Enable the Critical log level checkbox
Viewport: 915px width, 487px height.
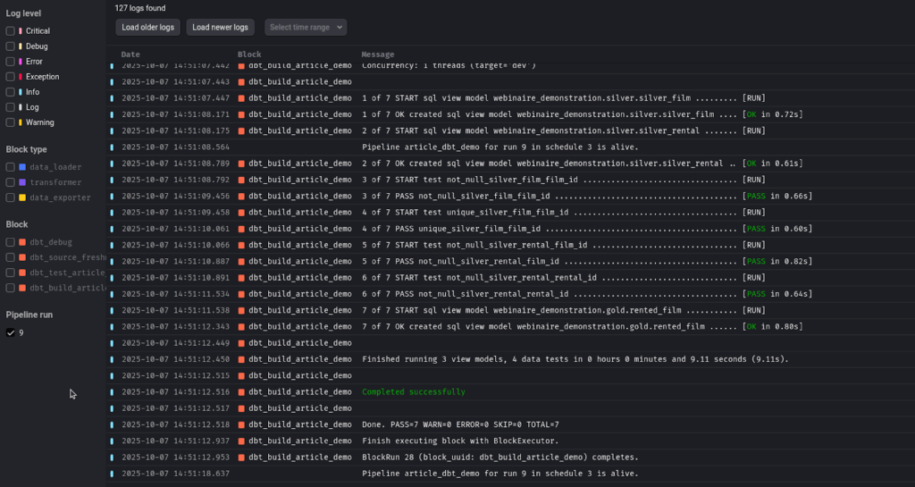tap(11, 31)
